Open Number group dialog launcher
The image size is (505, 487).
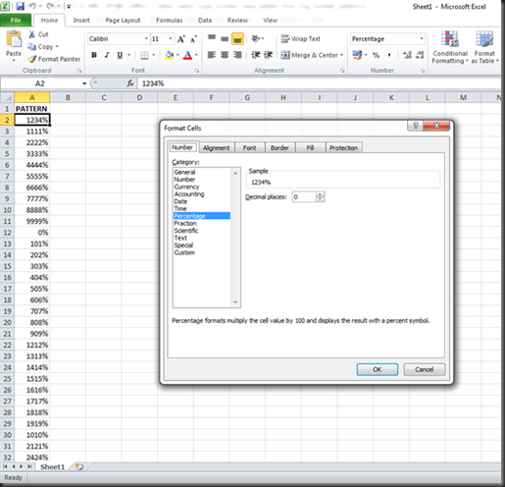pyautogui.click(x=423, y=71)
